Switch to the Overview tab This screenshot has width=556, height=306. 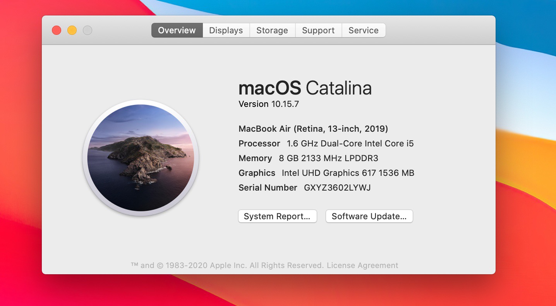pyautogui.click(x=177, y=30)
